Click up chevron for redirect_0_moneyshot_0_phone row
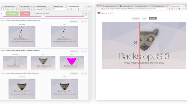 tap(82, 21)
